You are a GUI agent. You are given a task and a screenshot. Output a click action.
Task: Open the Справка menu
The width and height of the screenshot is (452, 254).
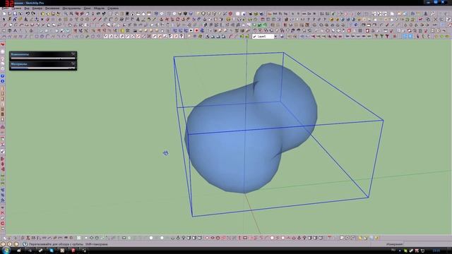(113, 8)
